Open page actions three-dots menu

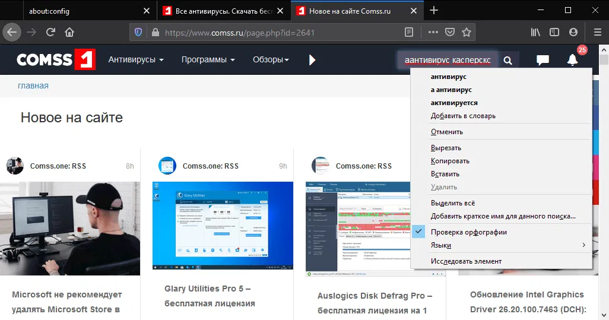[x=433, y=32]
